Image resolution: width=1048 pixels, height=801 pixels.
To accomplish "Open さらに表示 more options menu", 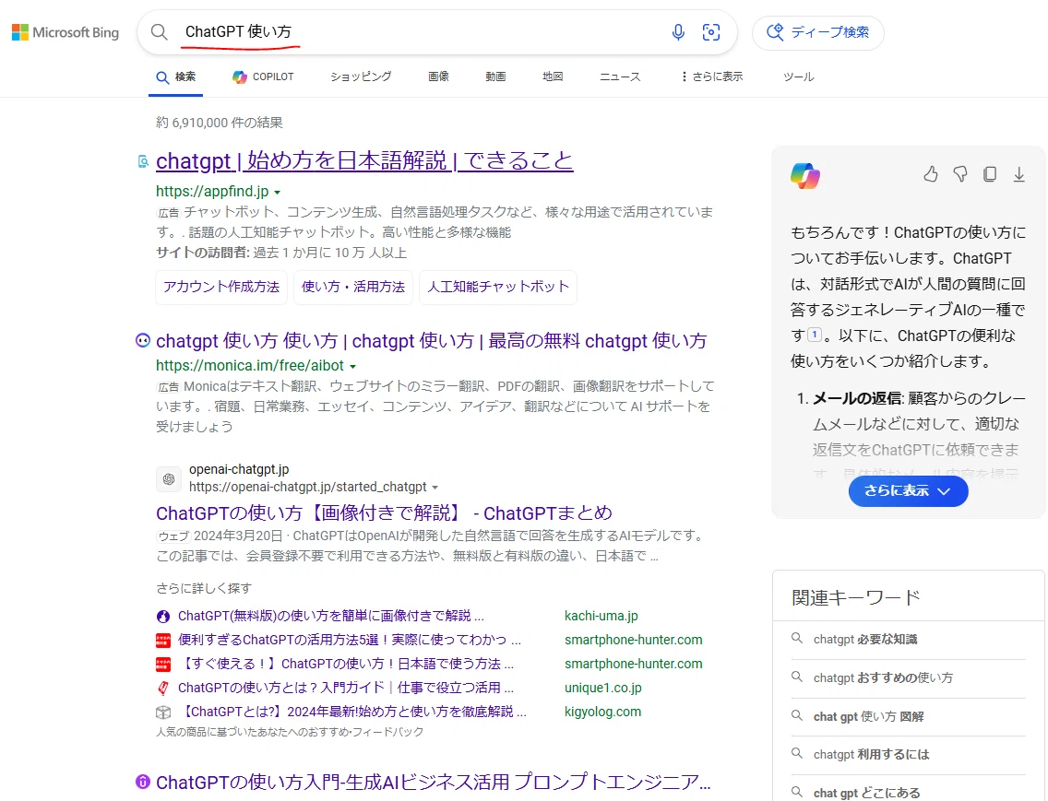I will (712, 77).
